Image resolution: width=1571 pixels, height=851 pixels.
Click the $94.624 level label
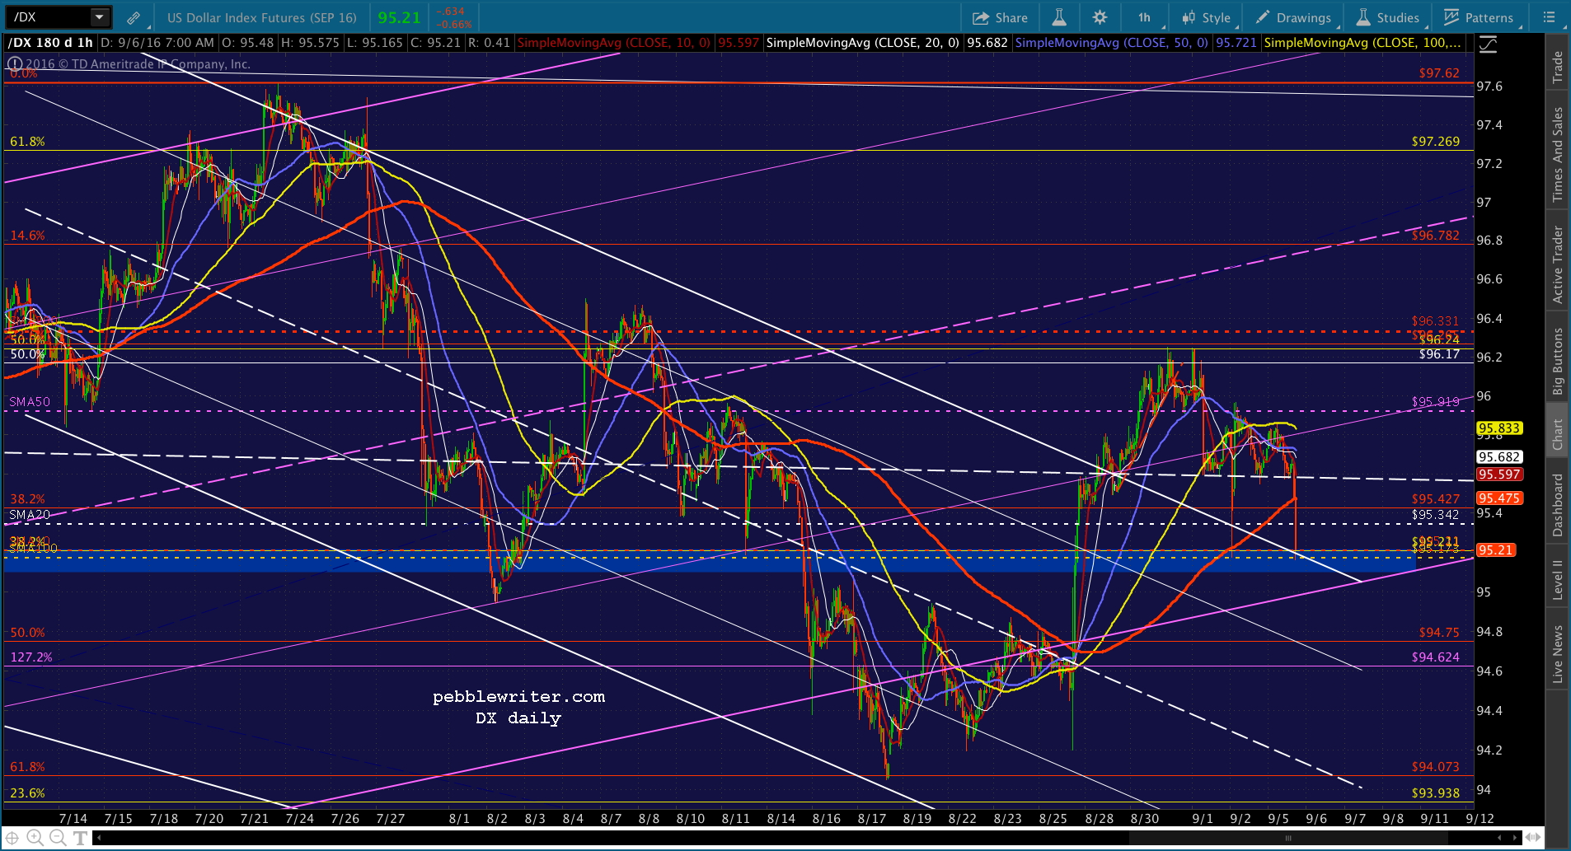pyautogui.click(x=1435, y=657)
